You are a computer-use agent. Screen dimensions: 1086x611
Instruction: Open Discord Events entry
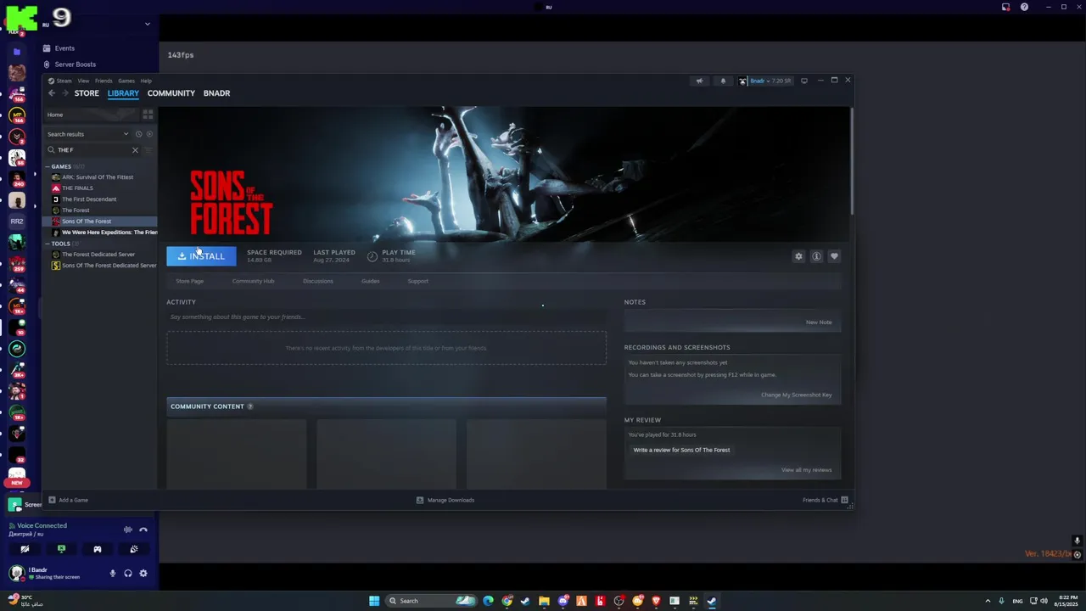(x=64, y=48)
